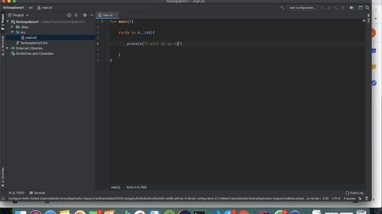This screenshot has height=214, width=382.
Task: Click the Collapse All icon in Project panel
Action: tap(76, 15)
